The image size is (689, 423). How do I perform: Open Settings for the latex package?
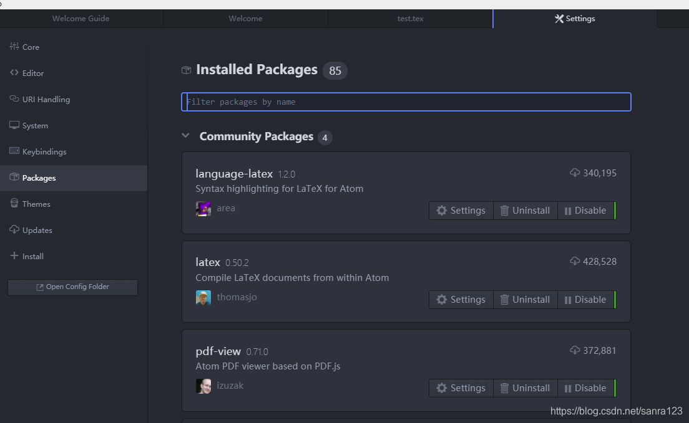461,300
